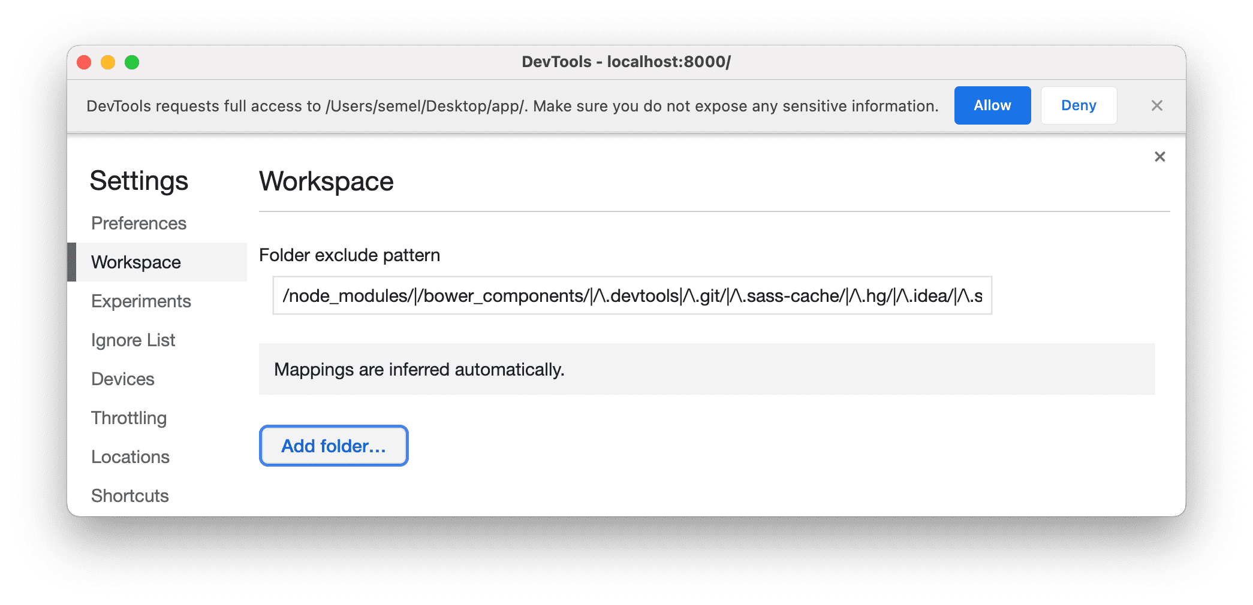This screenshot has width=1253, height=605.
Task: Click the Workspace heading
Action: pyautogui.click(x=326, y=181)
